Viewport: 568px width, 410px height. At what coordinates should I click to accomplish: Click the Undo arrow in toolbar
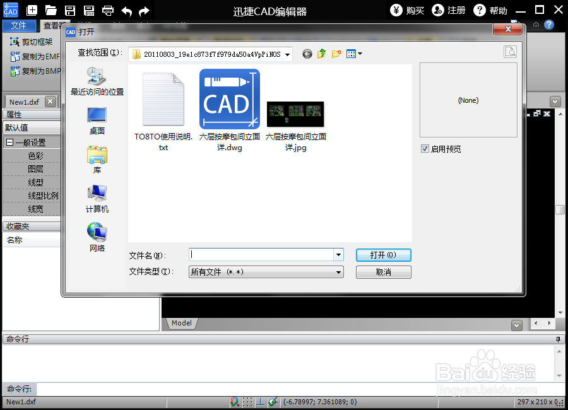[129, 10]
